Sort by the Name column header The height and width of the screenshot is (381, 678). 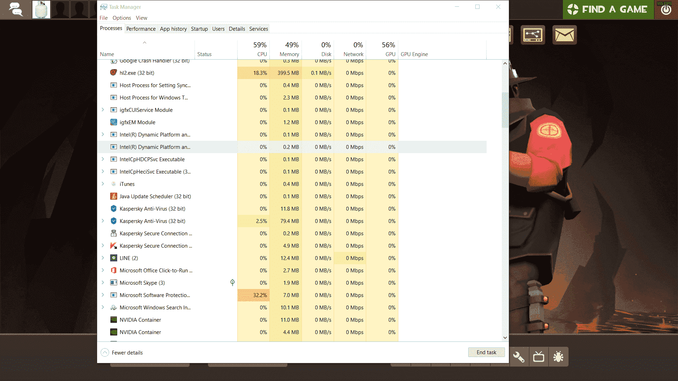[146, 49]
